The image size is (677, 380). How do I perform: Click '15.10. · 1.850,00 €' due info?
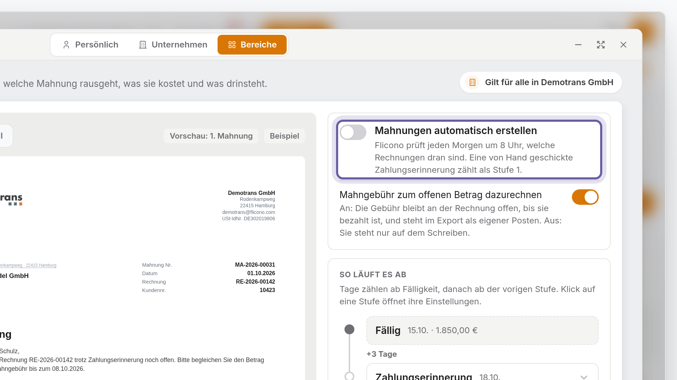coord(443,330)
